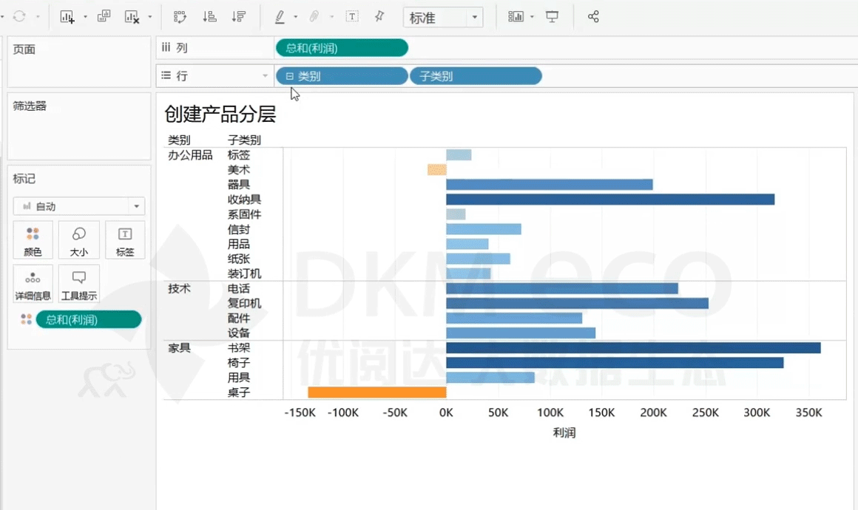Collapse the 类别 hierarchy pill on rows
This screenshot has width=858, height=510.
[x=290, y=76]
